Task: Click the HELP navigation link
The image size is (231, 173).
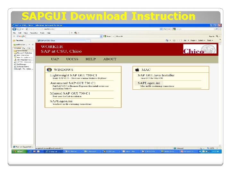Action: tap(90, 59)
